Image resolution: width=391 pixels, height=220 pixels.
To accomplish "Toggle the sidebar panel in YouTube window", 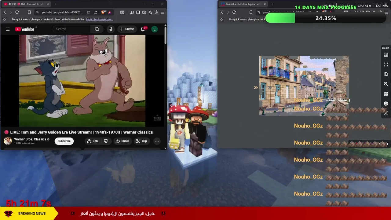I will (x=138, y=12).
